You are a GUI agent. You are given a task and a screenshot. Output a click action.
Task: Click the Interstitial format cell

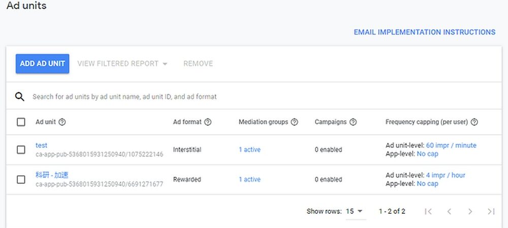pos(187,150)
